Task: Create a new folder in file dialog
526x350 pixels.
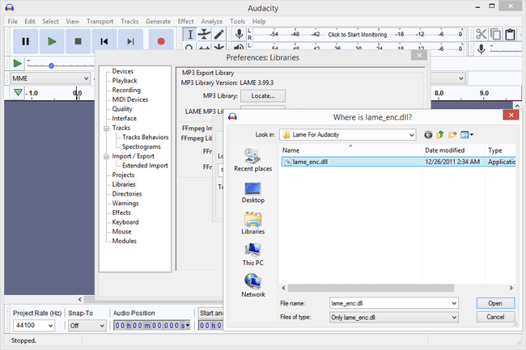Action: [452, 135]
